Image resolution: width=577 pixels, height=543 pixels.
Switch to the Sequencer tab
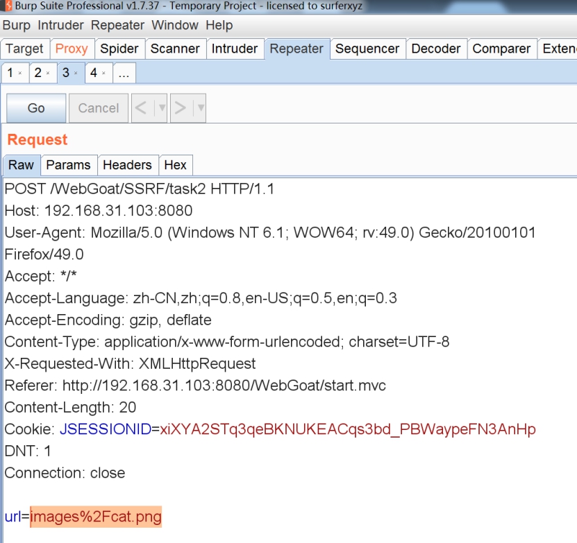point(367,49)
